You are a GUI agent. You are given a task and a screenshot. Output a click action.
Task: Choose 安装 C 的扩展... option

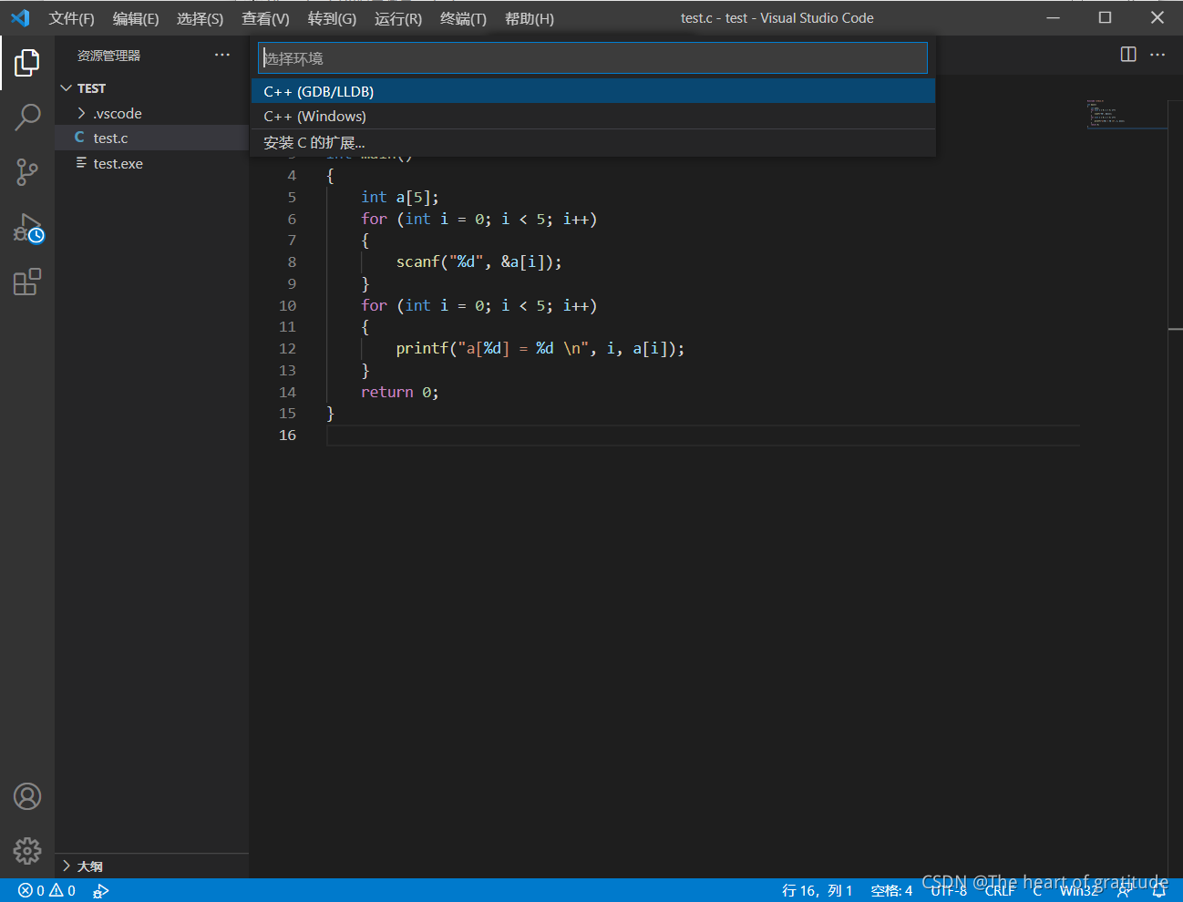[x=593, y=142]
